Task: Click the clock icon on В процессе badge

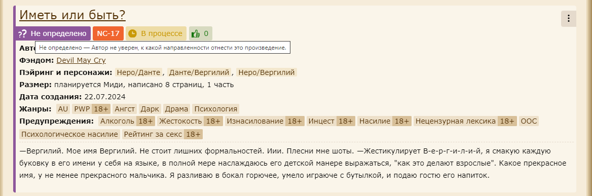Action: click(x=132, y=33)
